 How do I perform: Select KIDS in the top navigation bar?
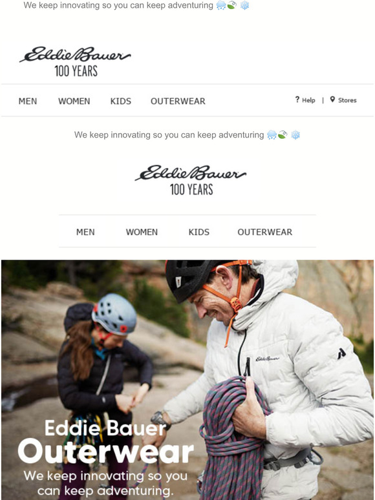click(x=121, y=101)
